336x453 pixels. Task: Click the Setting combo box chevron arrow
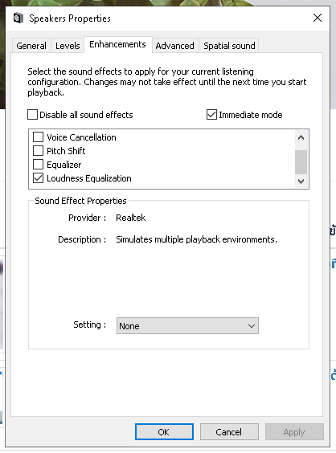252,326
